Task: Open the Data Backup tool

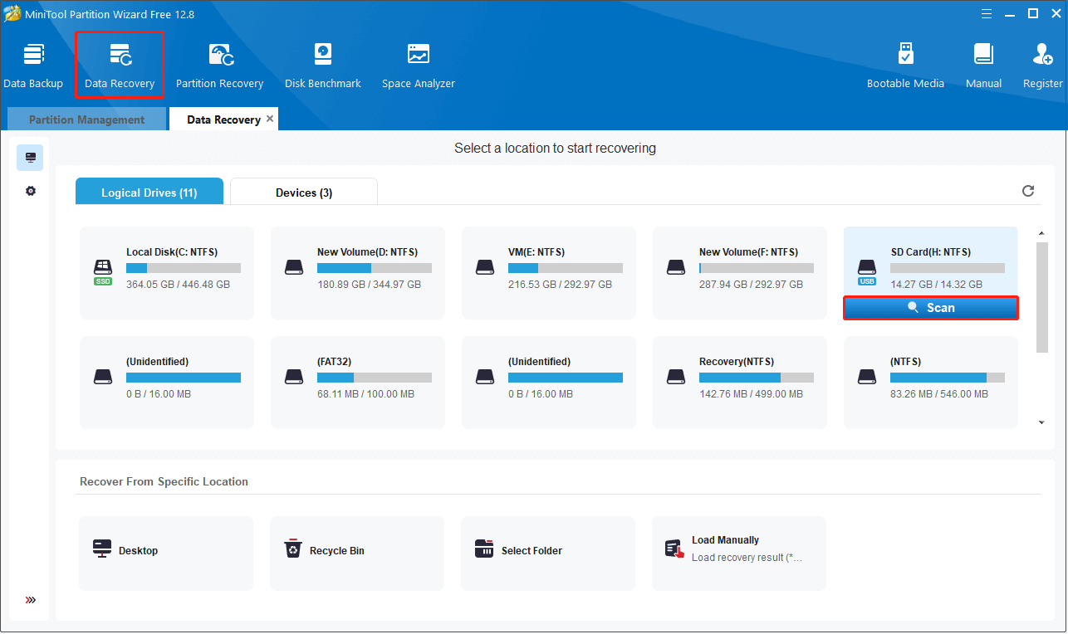Action: pyautogui.click(x=33, y=65)
